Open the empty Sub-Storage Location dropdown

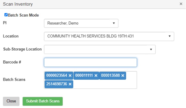pyautogui.click(x=99, y=49)
